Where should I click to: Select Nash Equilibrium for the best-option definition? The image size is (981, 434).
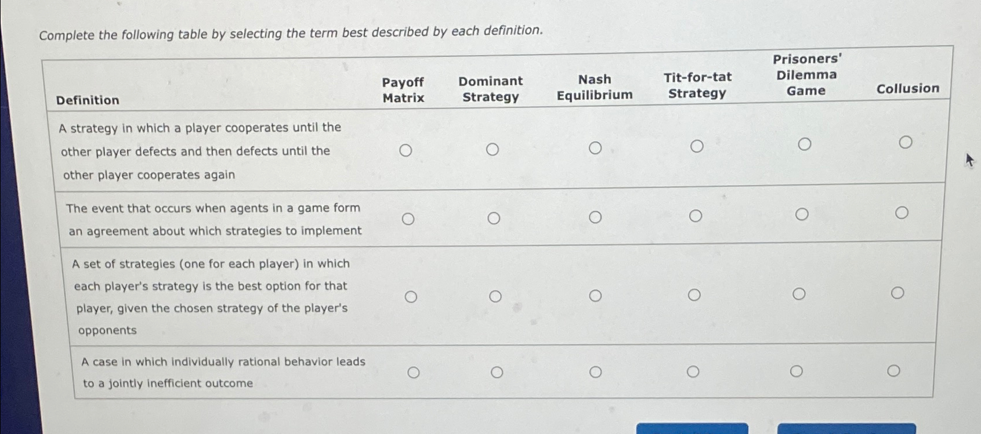(595, 296)
